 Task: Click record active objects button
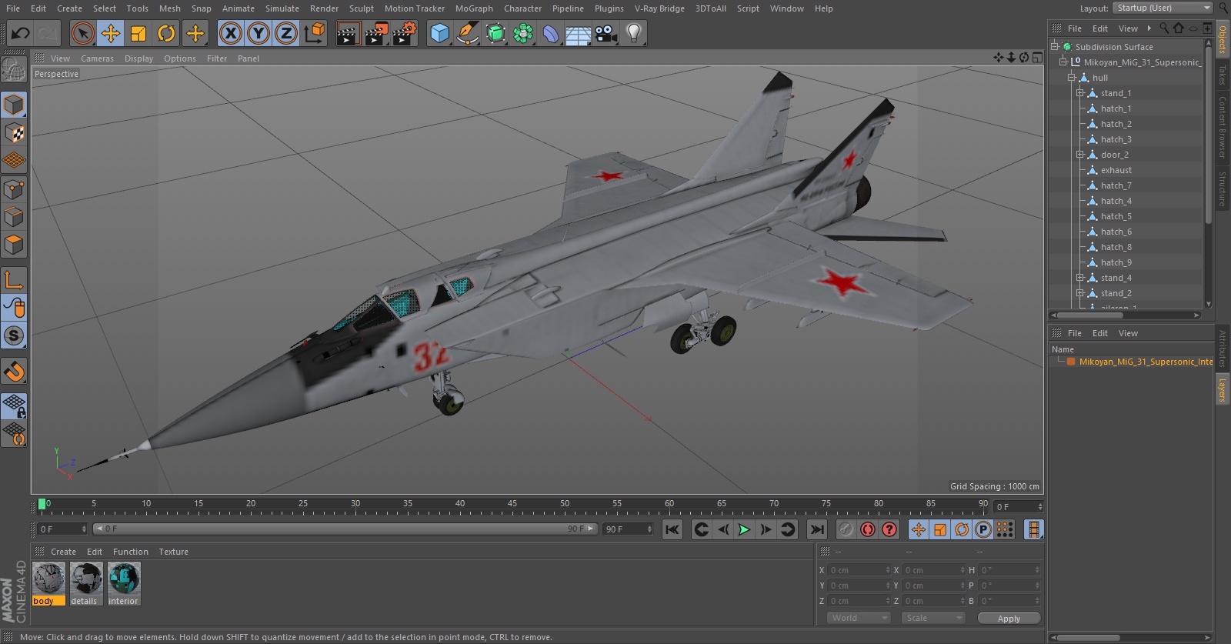pyautogui.click(x=846, y=529)
